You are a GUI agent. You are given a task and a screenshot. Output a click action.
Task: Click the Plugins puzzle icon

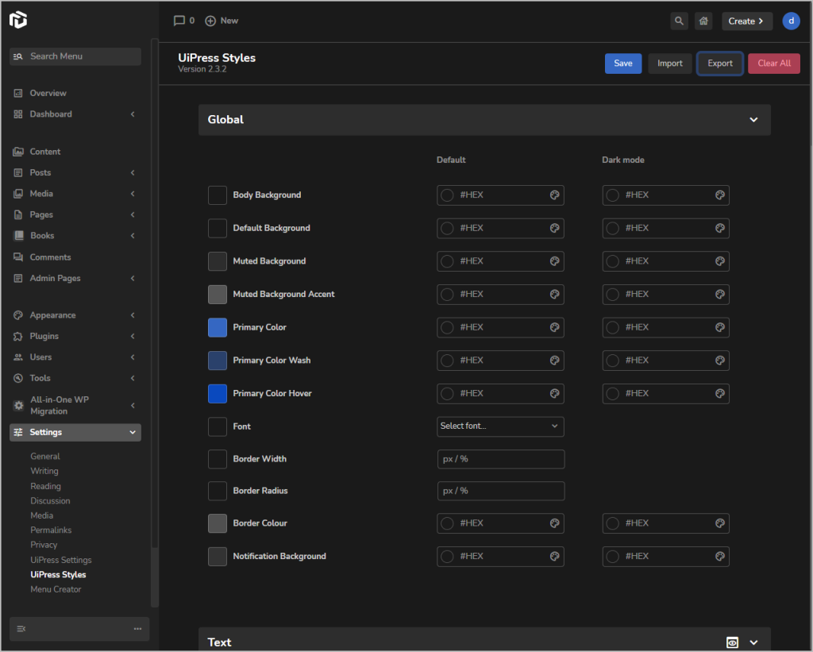(x=18, y=337)
